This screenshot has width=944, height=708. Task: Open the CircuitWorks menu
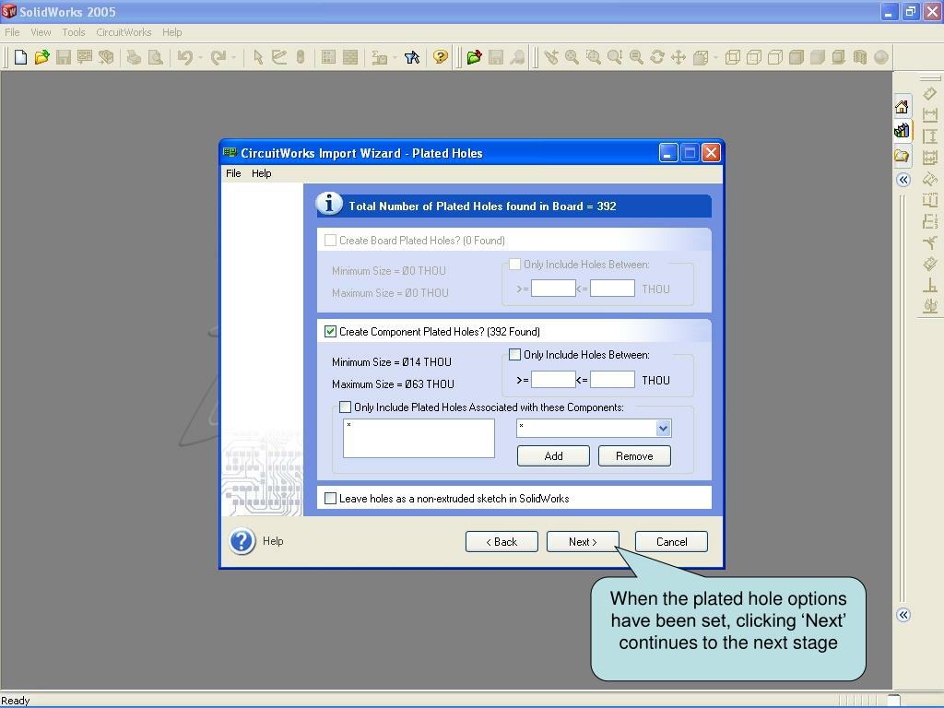pos(124,32)
